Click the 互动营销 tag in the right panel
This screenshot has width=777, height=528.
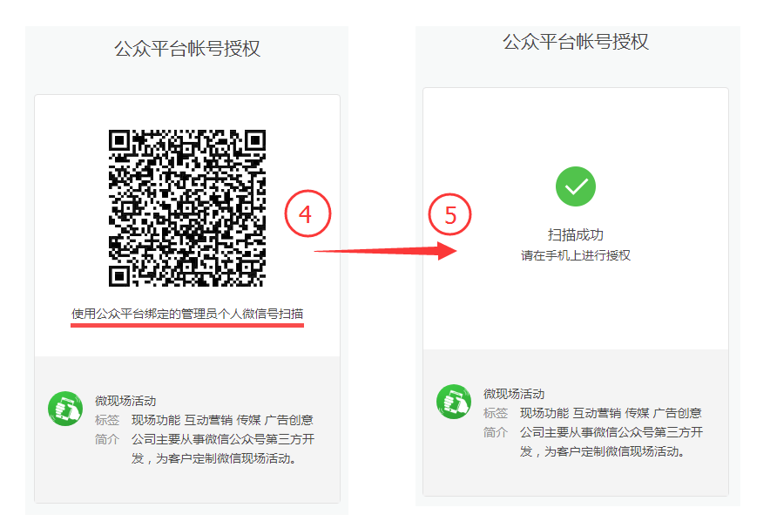pos(597,413)
